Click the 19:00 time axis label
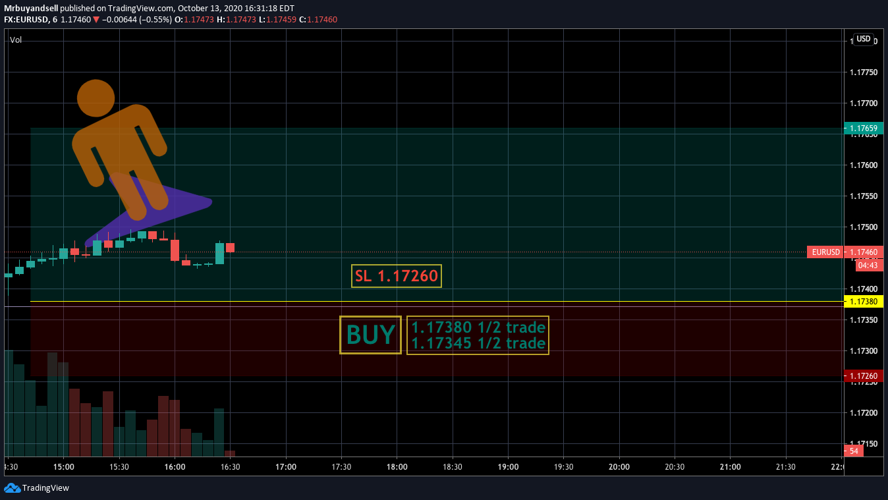The height and width of the screenshot is (500, 888). (x=508, y=467)
